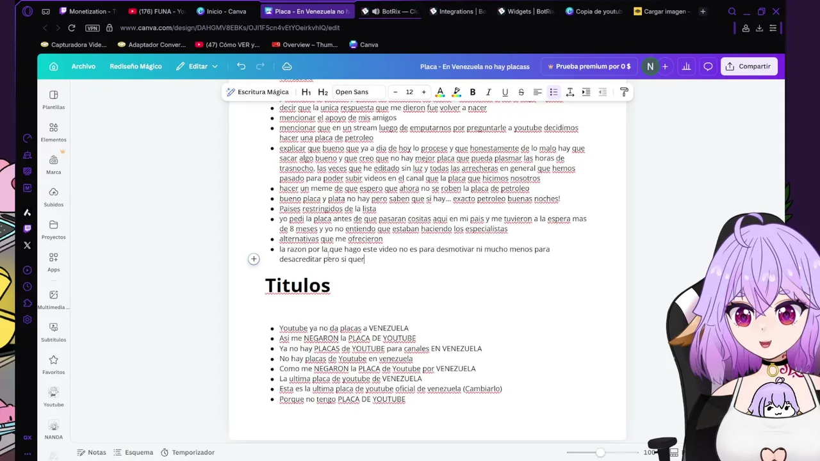Increase font size with plus button

[x=423, y=92]
